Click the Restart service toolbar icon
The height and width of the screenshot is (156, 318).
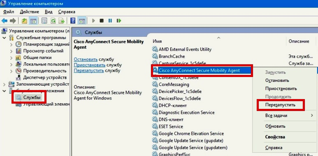119,20
